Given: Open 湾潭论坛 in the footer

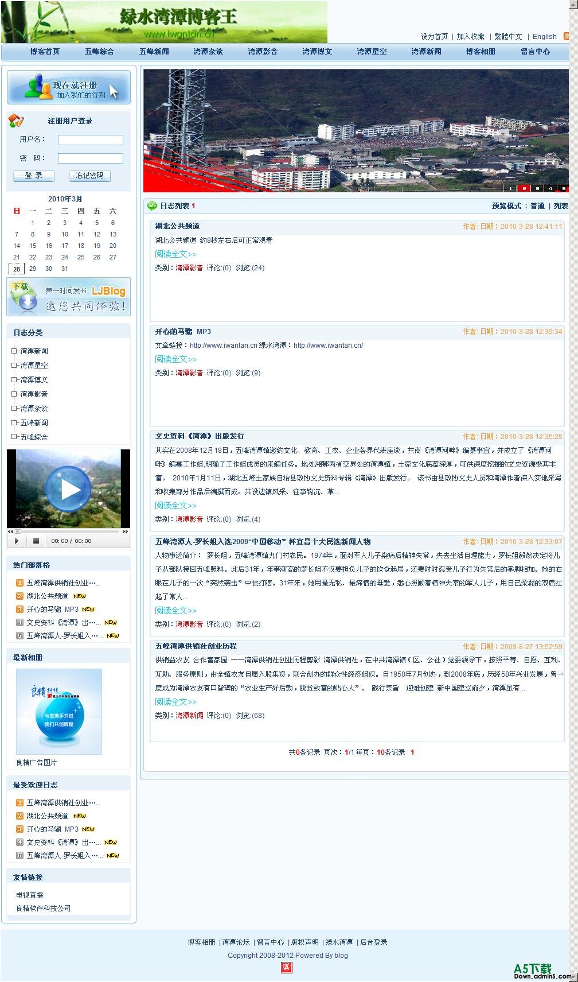Looking at the screenshot, I should (236, 942).
